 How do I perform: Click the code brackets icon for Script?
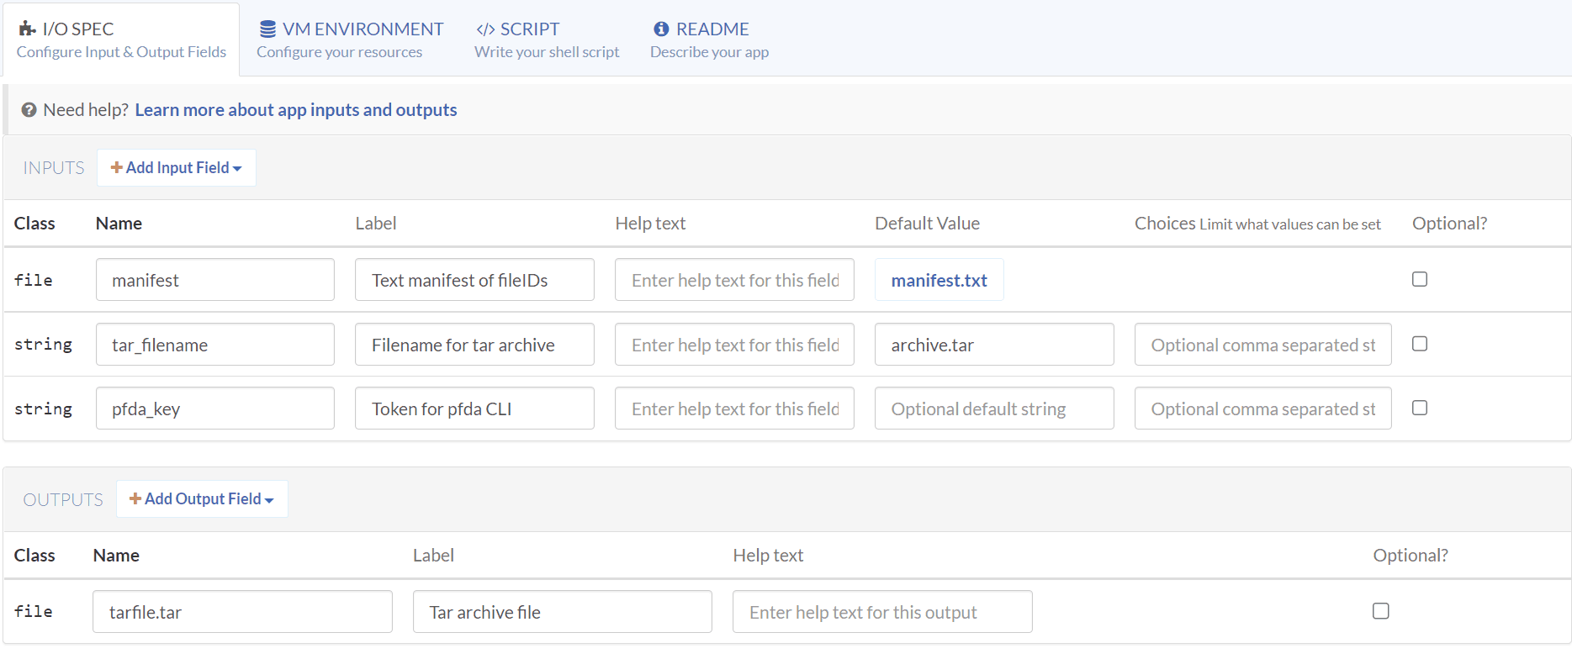pos(485,29)
